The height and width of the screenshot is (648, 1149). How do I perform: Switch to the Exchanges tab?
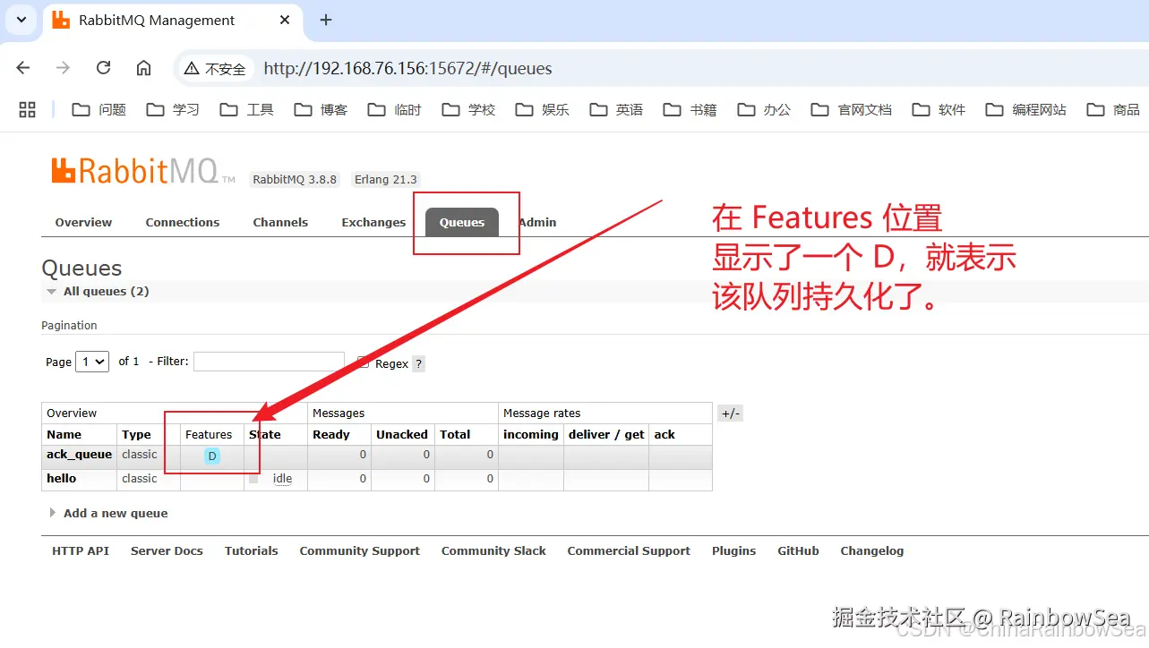373,222
